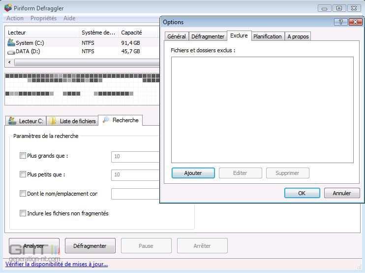Click the Système de... column header
Image resolution: width=365 pixels, height=273 pixels.
click(99, 33)
